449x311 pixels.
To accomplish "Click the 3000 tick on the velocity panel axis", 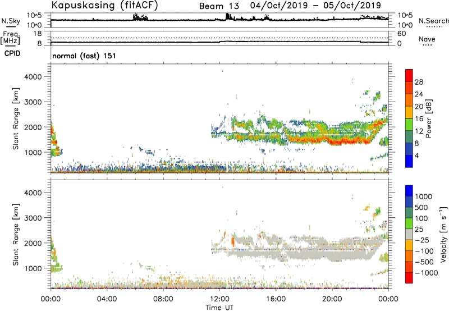I will (33, 218).
